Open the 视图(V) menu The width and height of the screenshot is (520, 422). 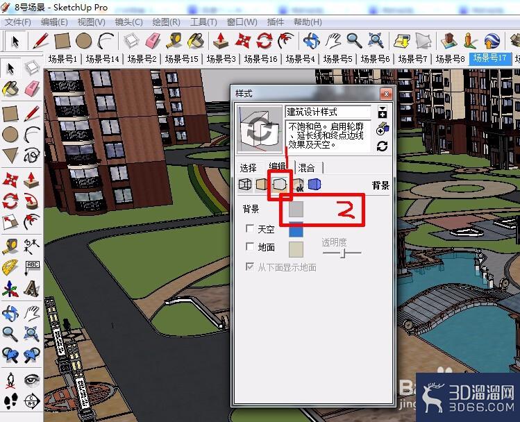point(92,22)
